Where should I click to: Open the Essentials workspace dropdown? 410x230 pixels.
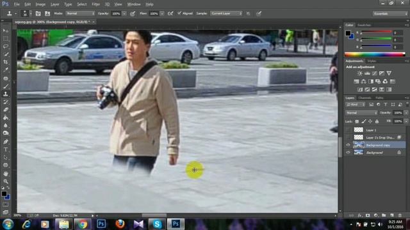390,13
